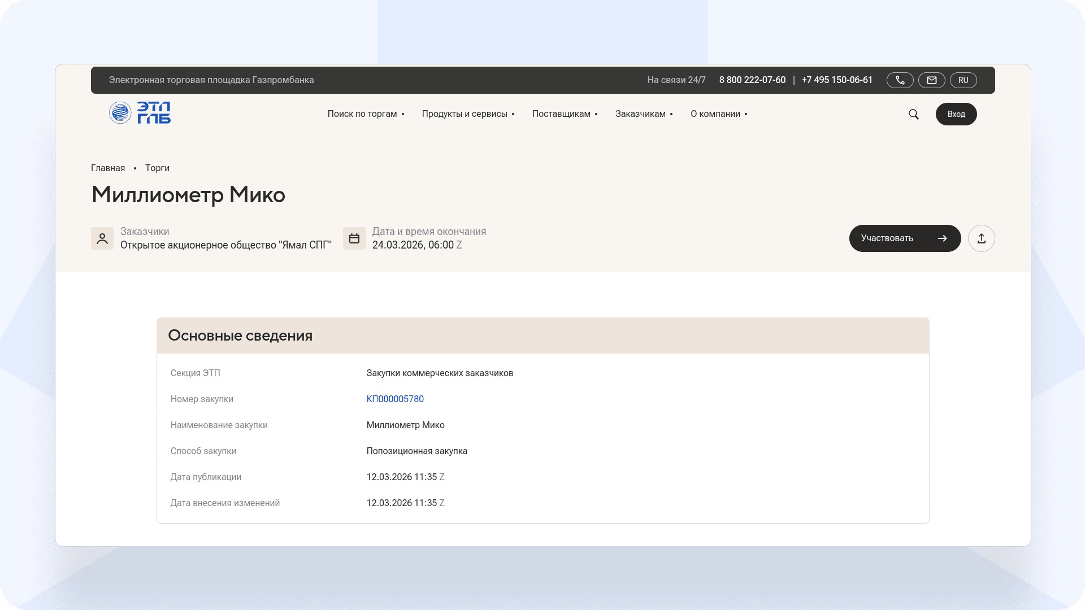This screenshot has width=1085, height=610.
Task: Click customer name Открытое акционерное общество "Ямал СПГ"
Action: (x=226, y=245)
